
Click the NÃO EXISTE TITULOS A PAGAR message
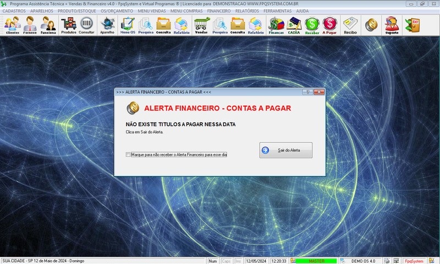click(180, 124)
